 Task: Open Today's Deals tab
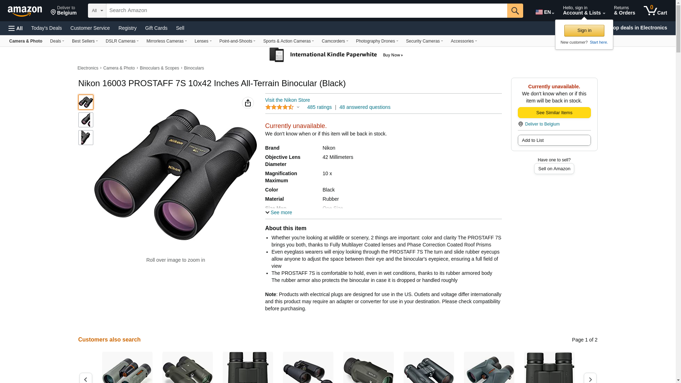[x=46, y=28]
